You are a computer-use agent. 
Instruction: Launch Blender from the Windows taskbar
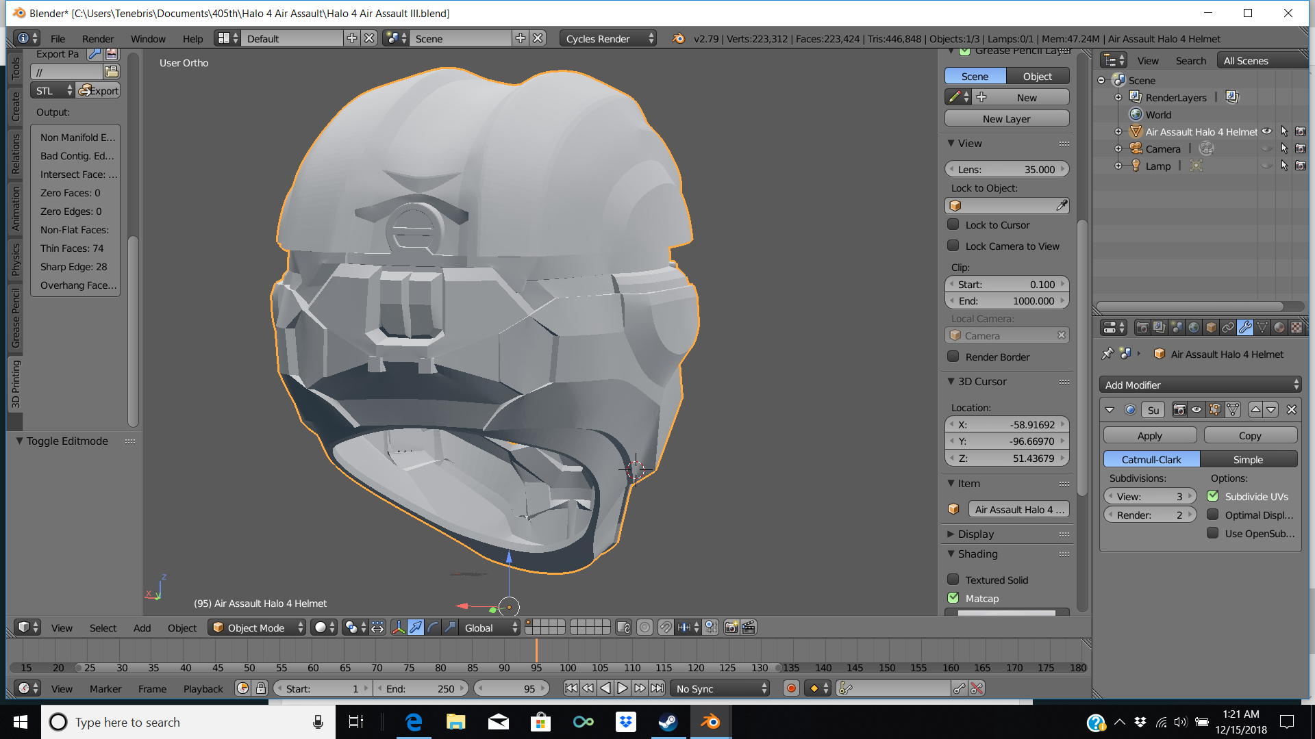point(710,722)
